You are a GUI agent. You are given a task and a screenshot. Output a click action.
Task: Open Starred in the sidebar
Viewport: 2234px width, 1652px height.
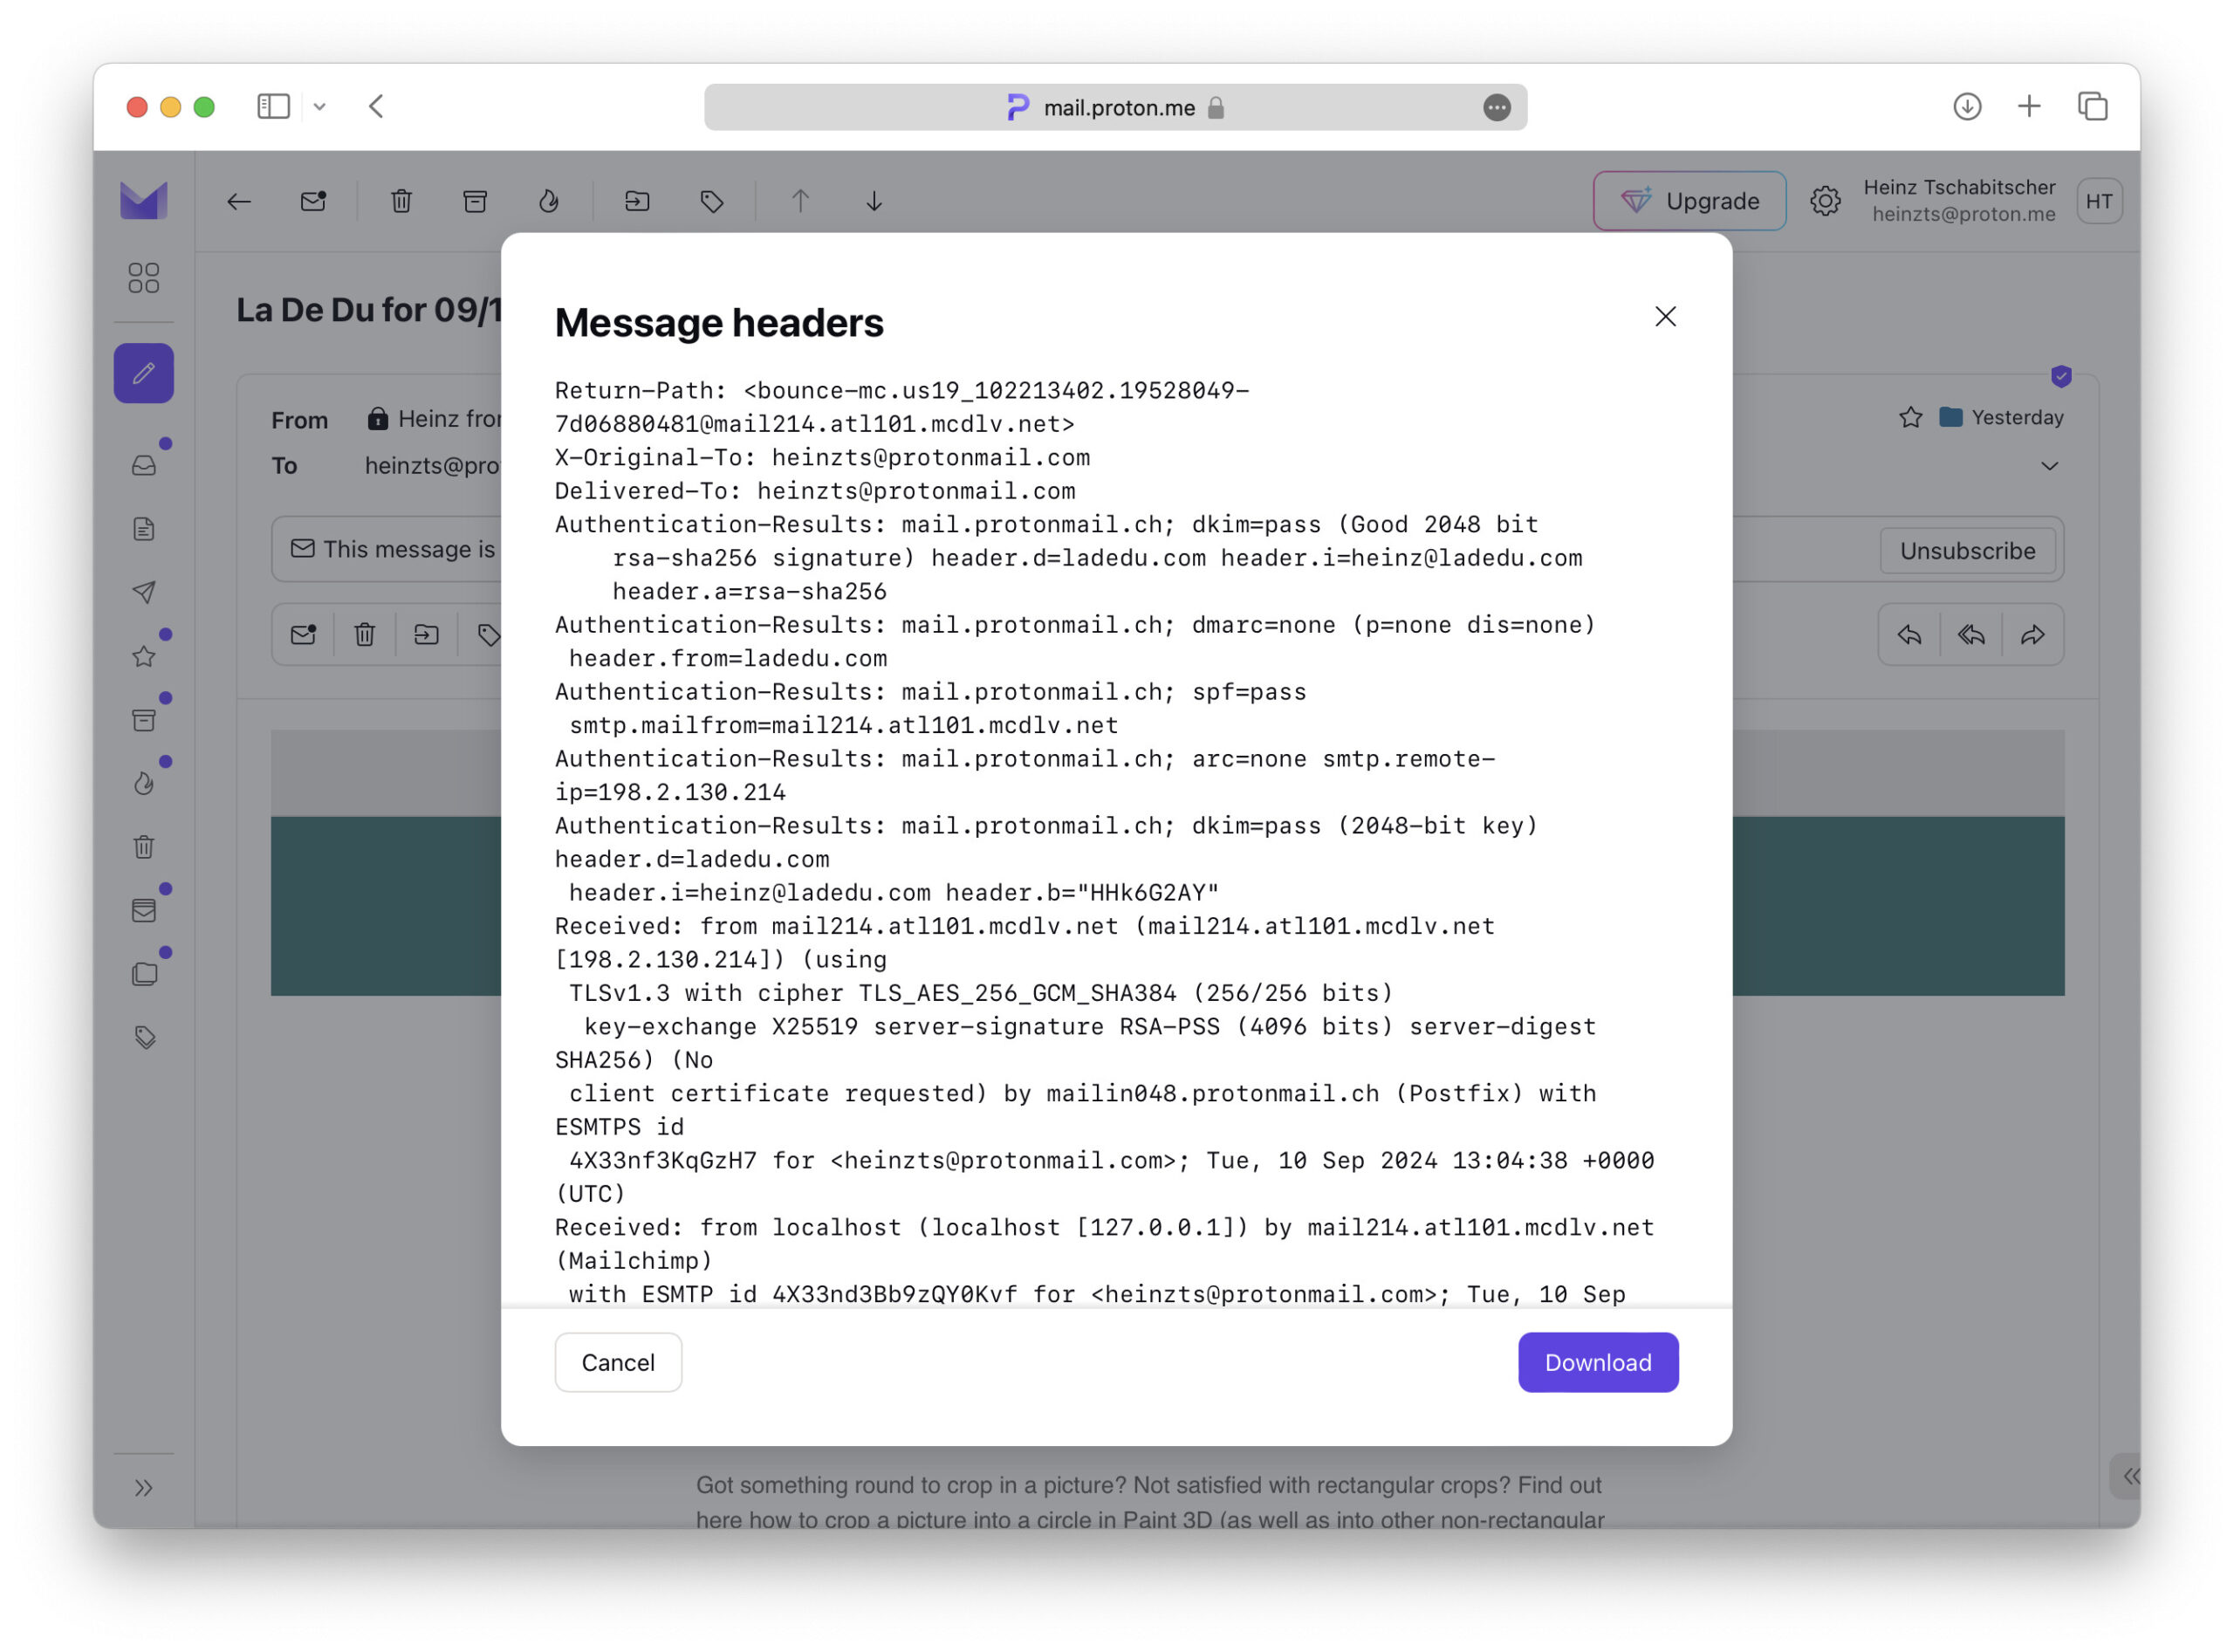tap(143, 656)
